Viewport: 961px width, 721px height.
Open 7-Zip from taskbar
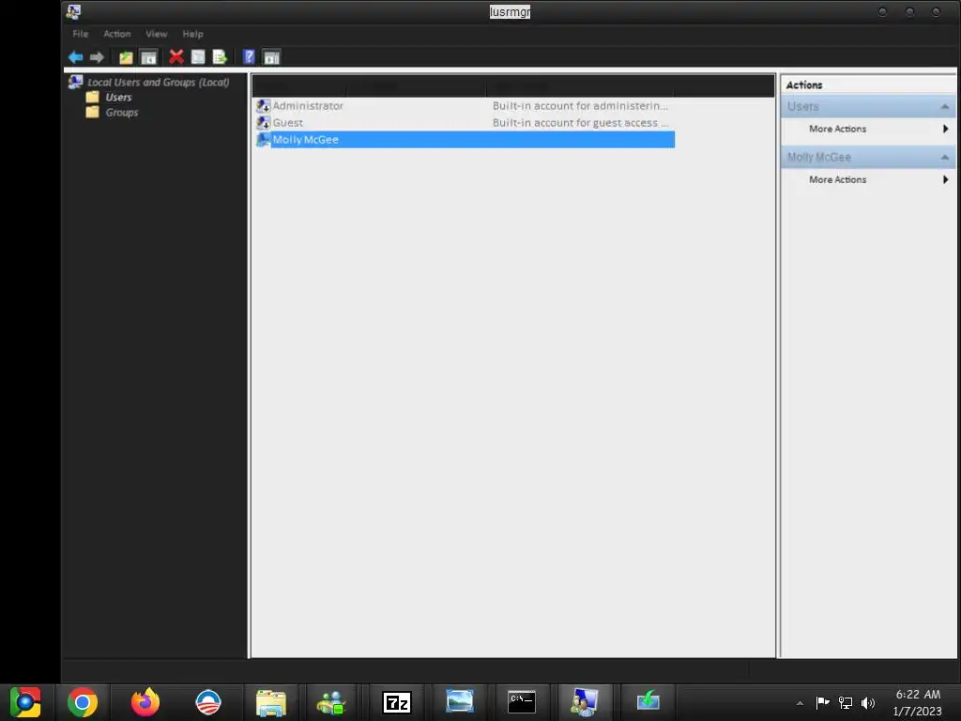[x=397, y=702]
